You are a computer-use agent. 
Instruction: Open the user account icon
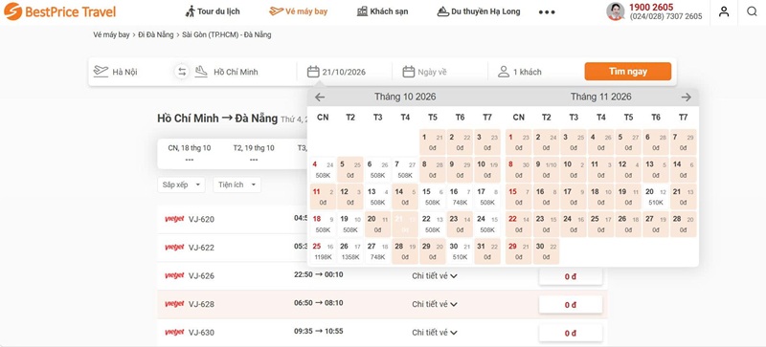[724, 11]
